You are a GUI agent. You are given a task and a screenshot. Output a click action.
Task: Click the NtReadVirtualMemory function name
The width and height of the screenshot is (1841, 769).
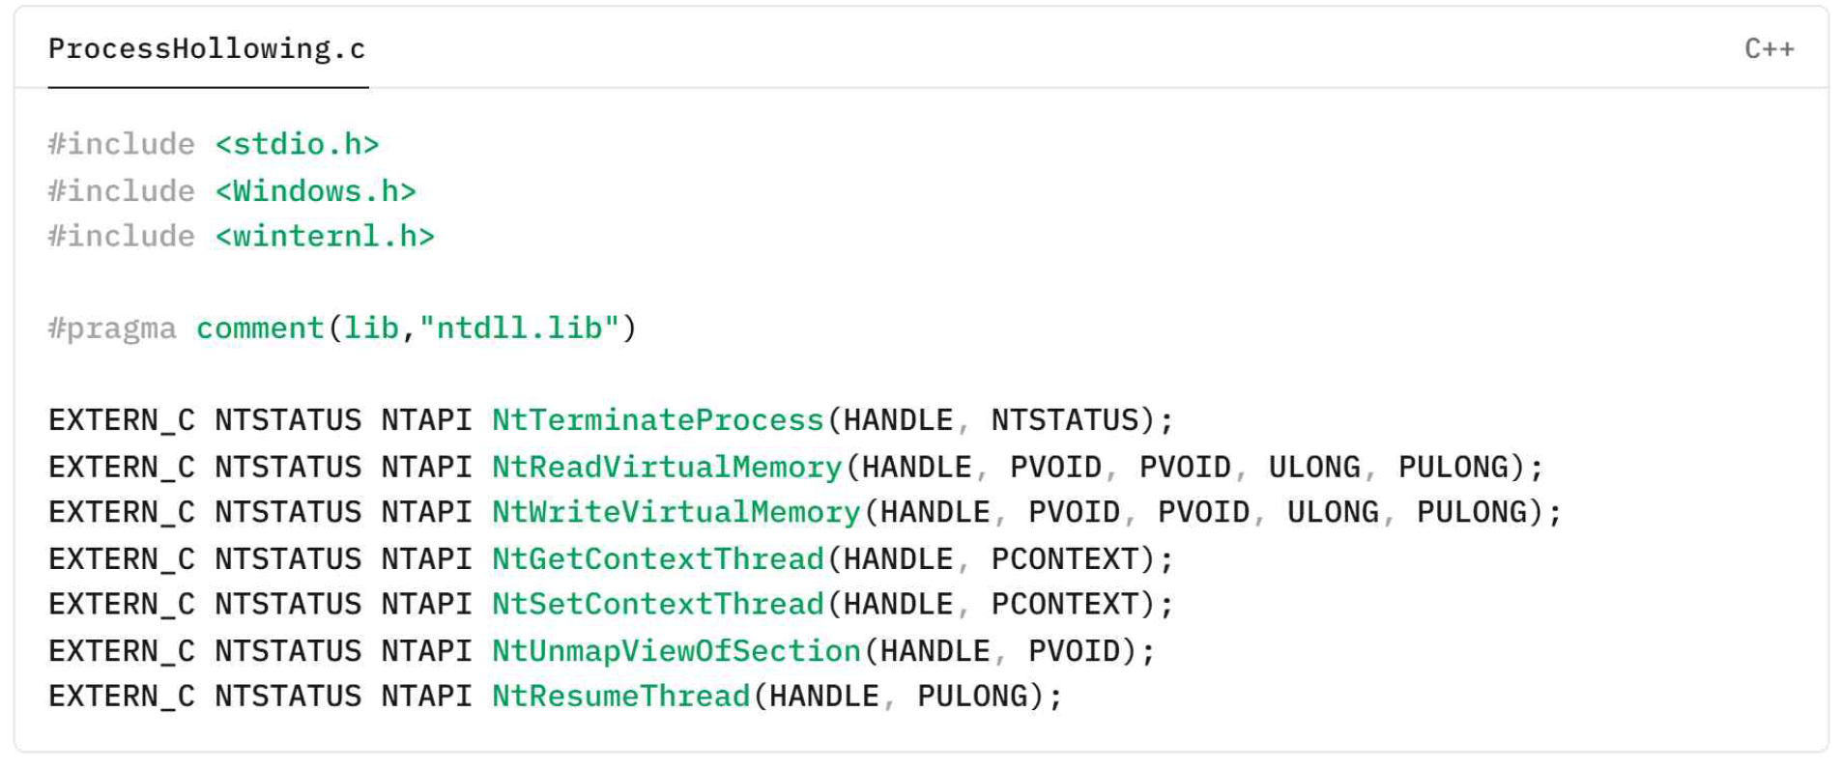point(667,468)
